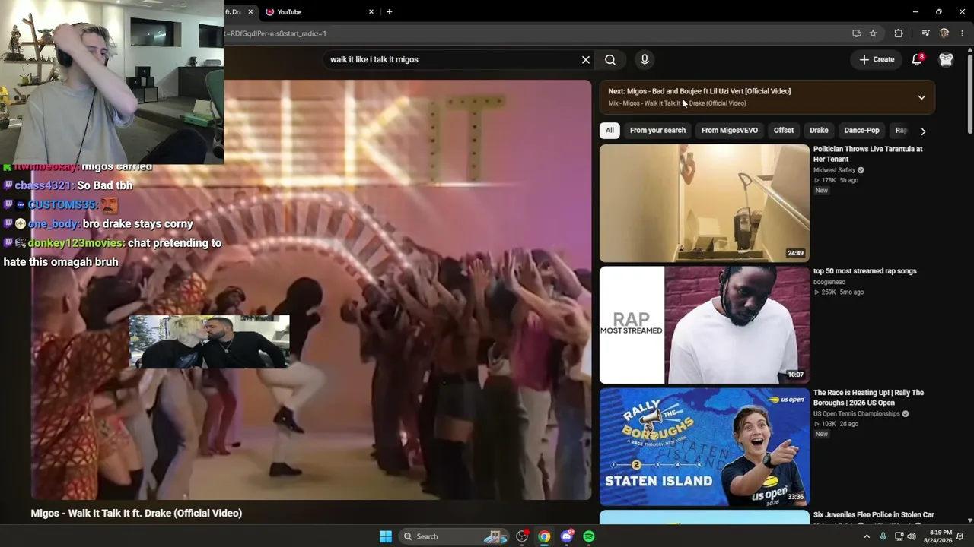Open YouTube notifications bell

(917, 59)
